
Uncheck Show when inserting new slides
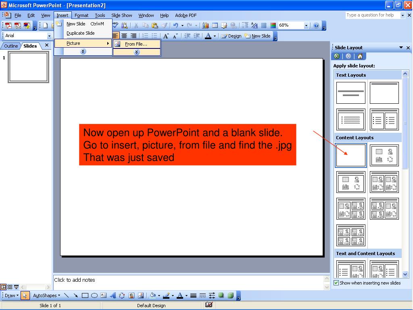(x=336, y=283)
